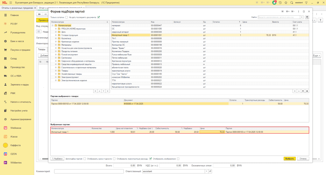Viewport: 326px width, 175px height.
Task: Uncheck На дату последнего документа checkbox
Action: coord(99,17)
